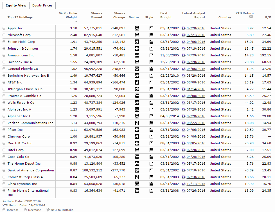
Task: Select the Equity View tab
Action: pyautogui.click(x=16, y=5)
